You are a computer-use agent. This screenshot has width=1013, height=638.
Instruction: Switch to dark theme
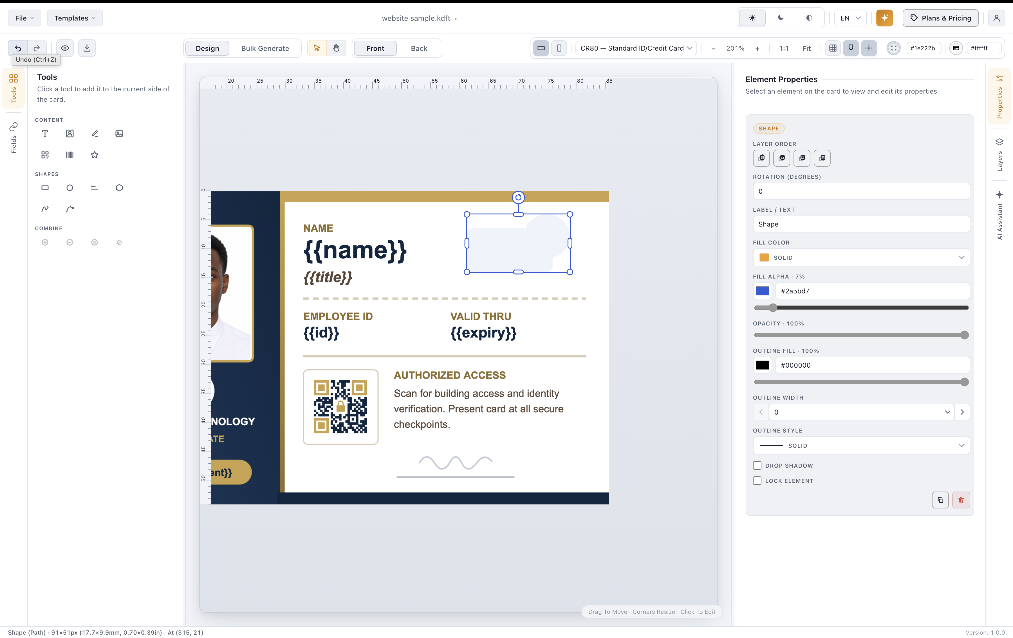pyautogui.click(x=781, y=18)
